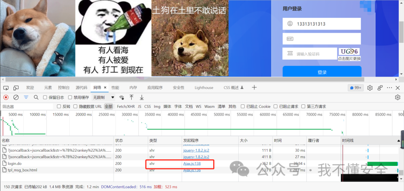This screenshot has height=191, width=404.
Task: Enable 保留日志 checkbox
Action: 45,97
